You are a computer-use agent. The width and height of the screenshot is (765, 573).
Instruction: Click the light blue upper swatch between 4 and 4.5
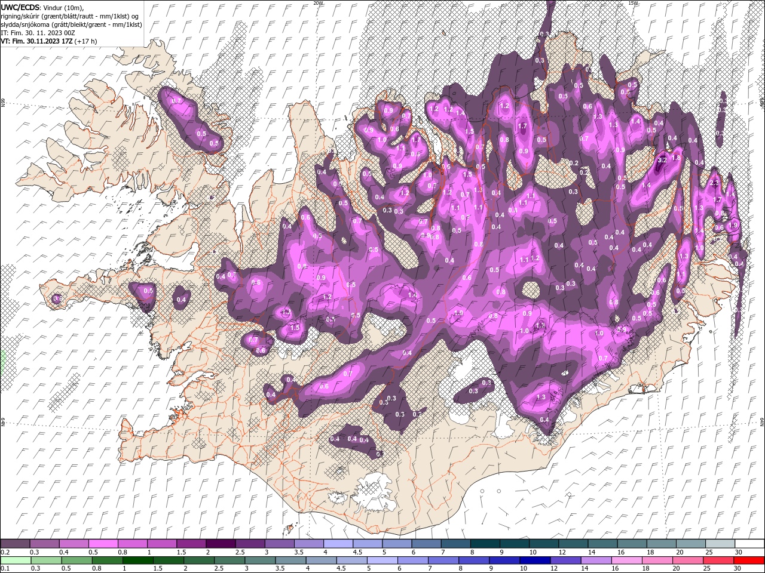click(x=339, y=544)
